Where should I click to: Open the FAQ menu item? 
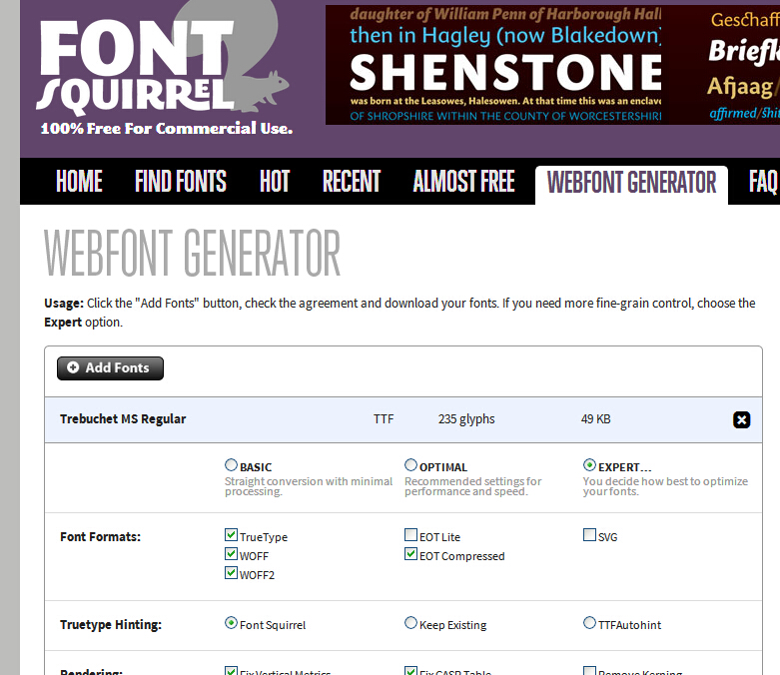(x=764, y=181)
